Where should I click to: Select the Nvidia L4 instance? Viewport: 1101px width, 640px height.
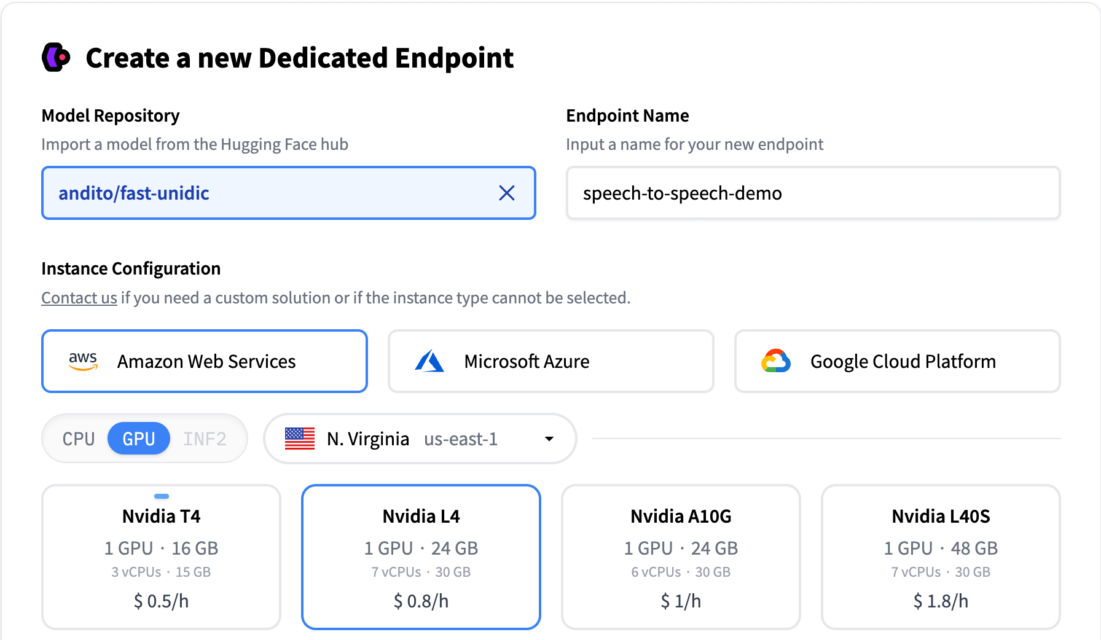[x=420, y=556]
